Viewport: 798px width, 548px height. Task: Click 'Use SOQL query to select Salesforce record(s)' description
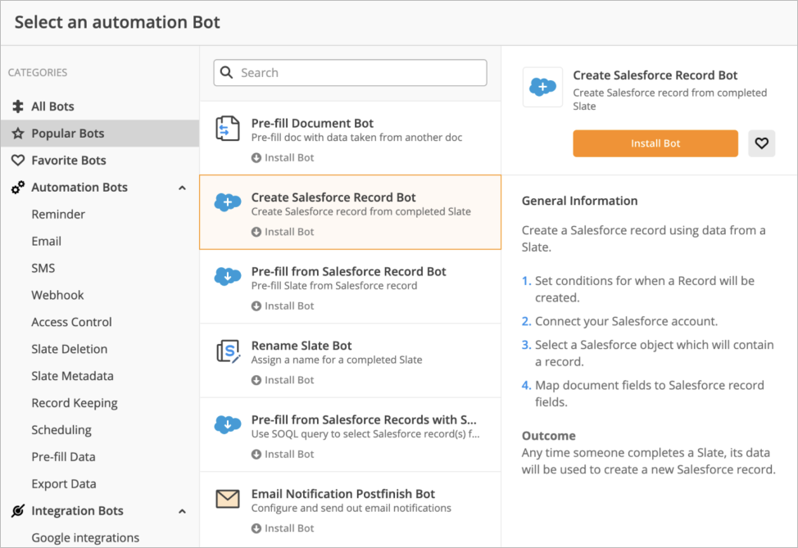click(365, 434)
